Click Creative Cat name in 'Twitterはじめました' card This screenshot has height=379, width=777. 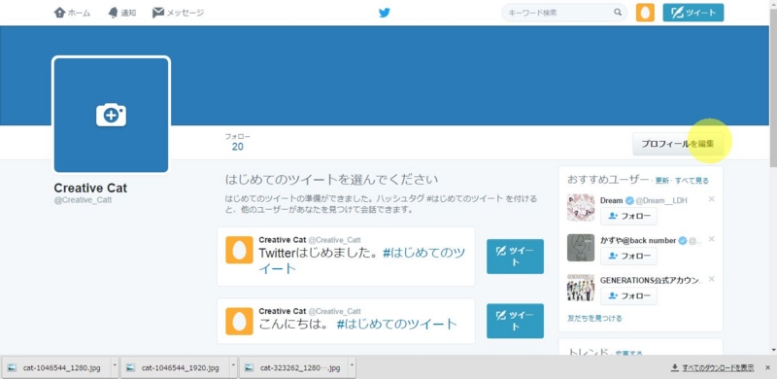(283, 240)
